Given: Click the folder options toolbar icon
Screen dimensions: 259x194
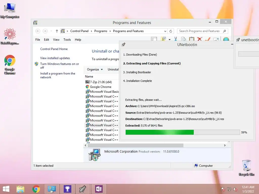Looking at the screenshot, I should [x=164, y=39].
